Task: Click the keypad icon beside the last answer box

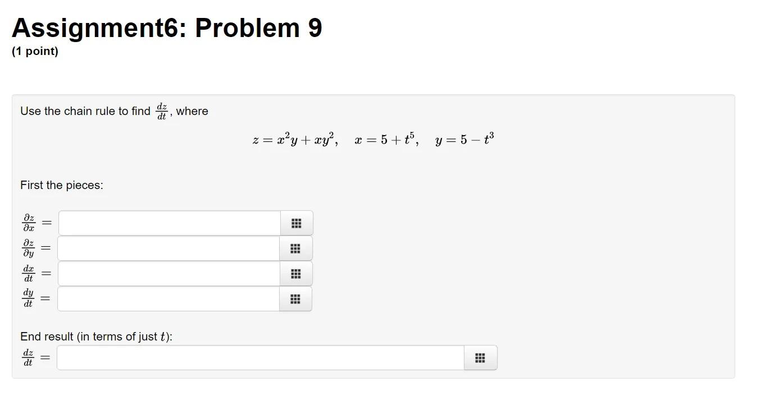Action: click(480, 357)
